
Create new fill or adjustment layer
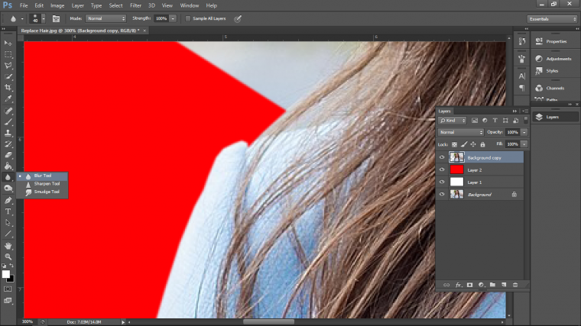481,285
